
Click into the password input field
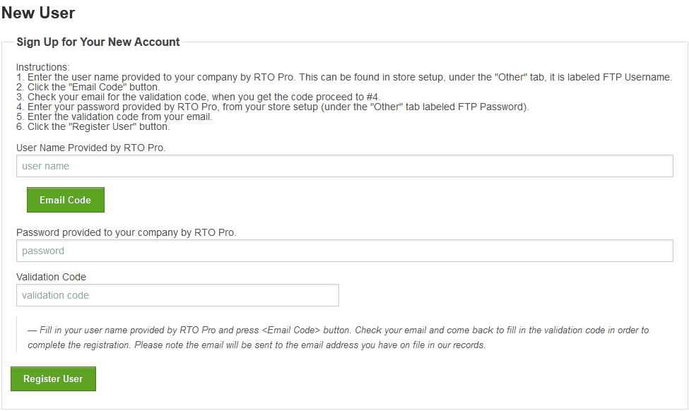click(x=344, y=251)
